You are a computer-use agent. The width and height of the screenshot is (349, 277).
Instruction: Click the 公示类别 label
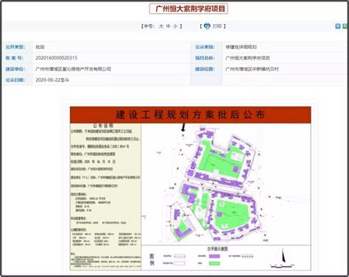205,47
